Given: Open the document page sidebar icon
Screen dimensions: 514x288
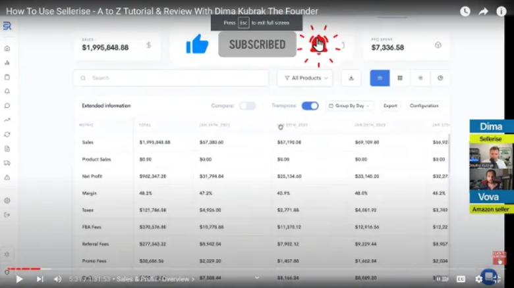Looking at the screenshot, I should (x=7, y=149).
